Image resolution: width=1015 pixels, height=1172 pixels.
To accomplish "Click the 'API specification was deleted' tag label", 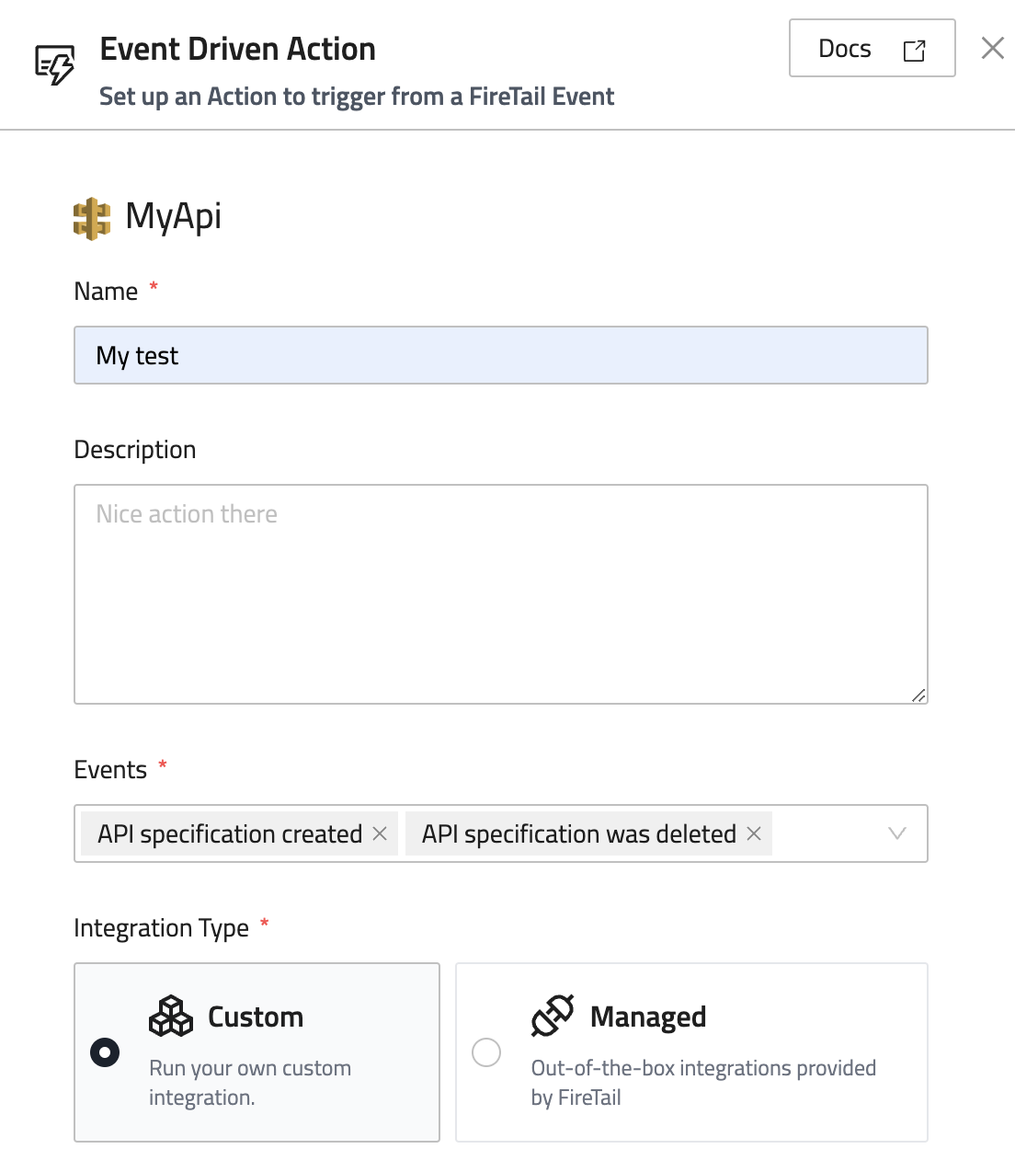I will click(578, 833).
